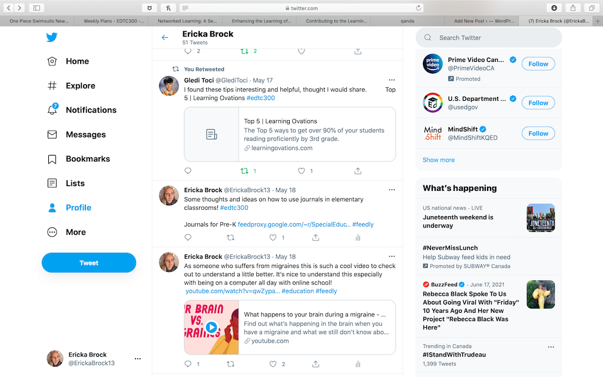Screen dimensions: 603x377
Task: Click the blue Tweet button
Action: pyautogui.click(x=89, y=263)
